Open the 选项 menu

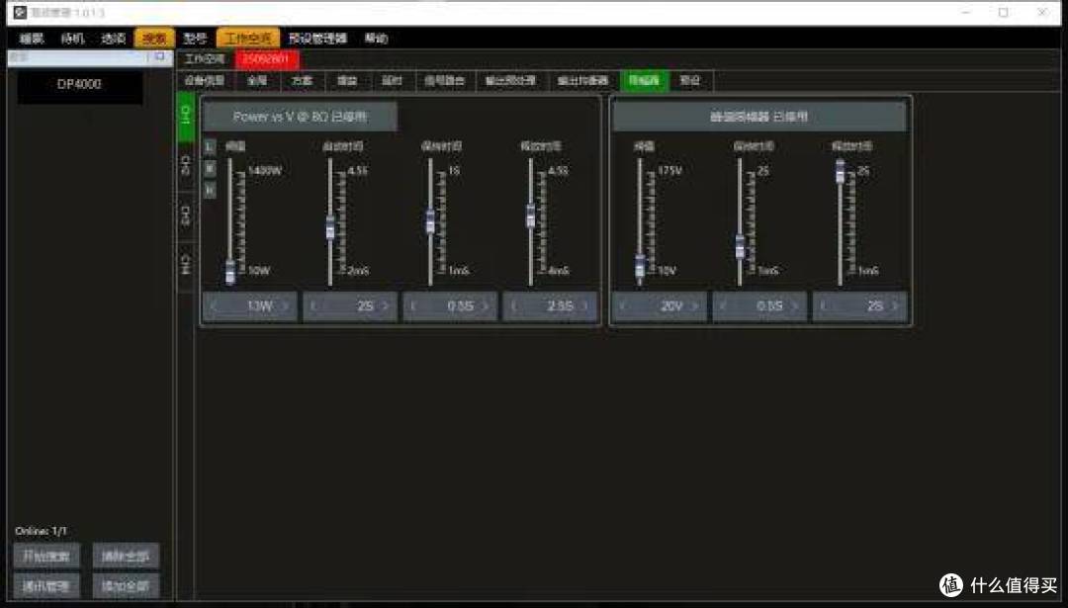coord(114,39)
